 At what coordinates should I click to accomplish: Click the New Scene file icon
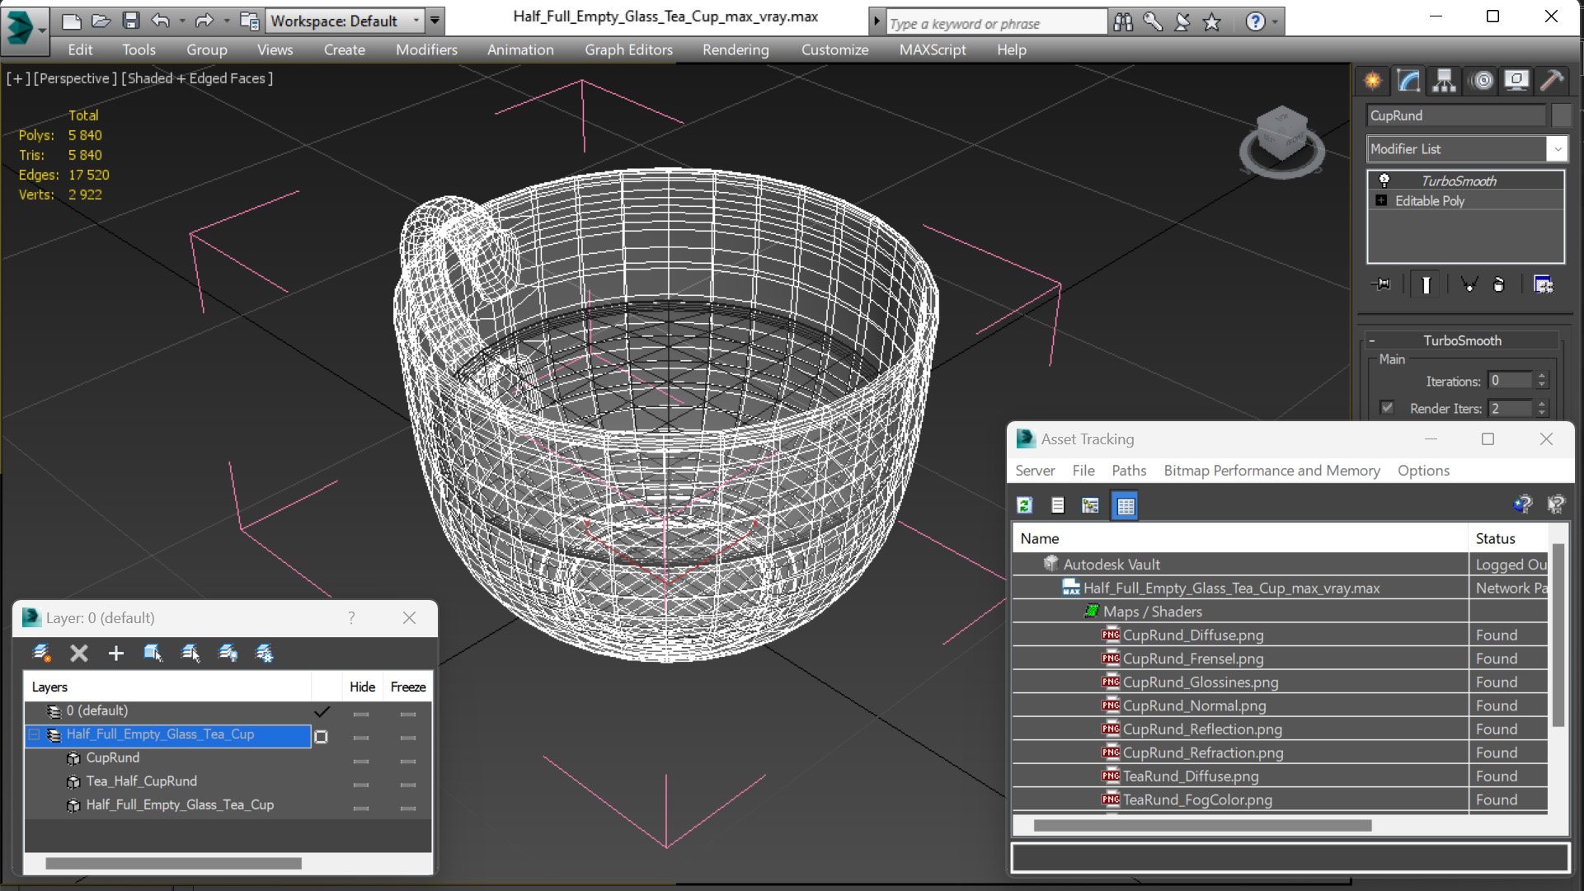(72, 21)
